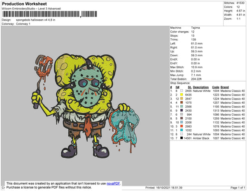Click the Machine value Tajima
The width and height of the screenshot is (247, 191).
pyautogui.click(x=195, y=28)
